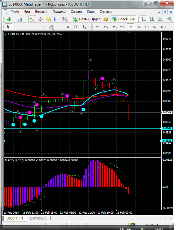Open the Файл menu
Screen dimensions: 176x230
click(x=15, y=12)
